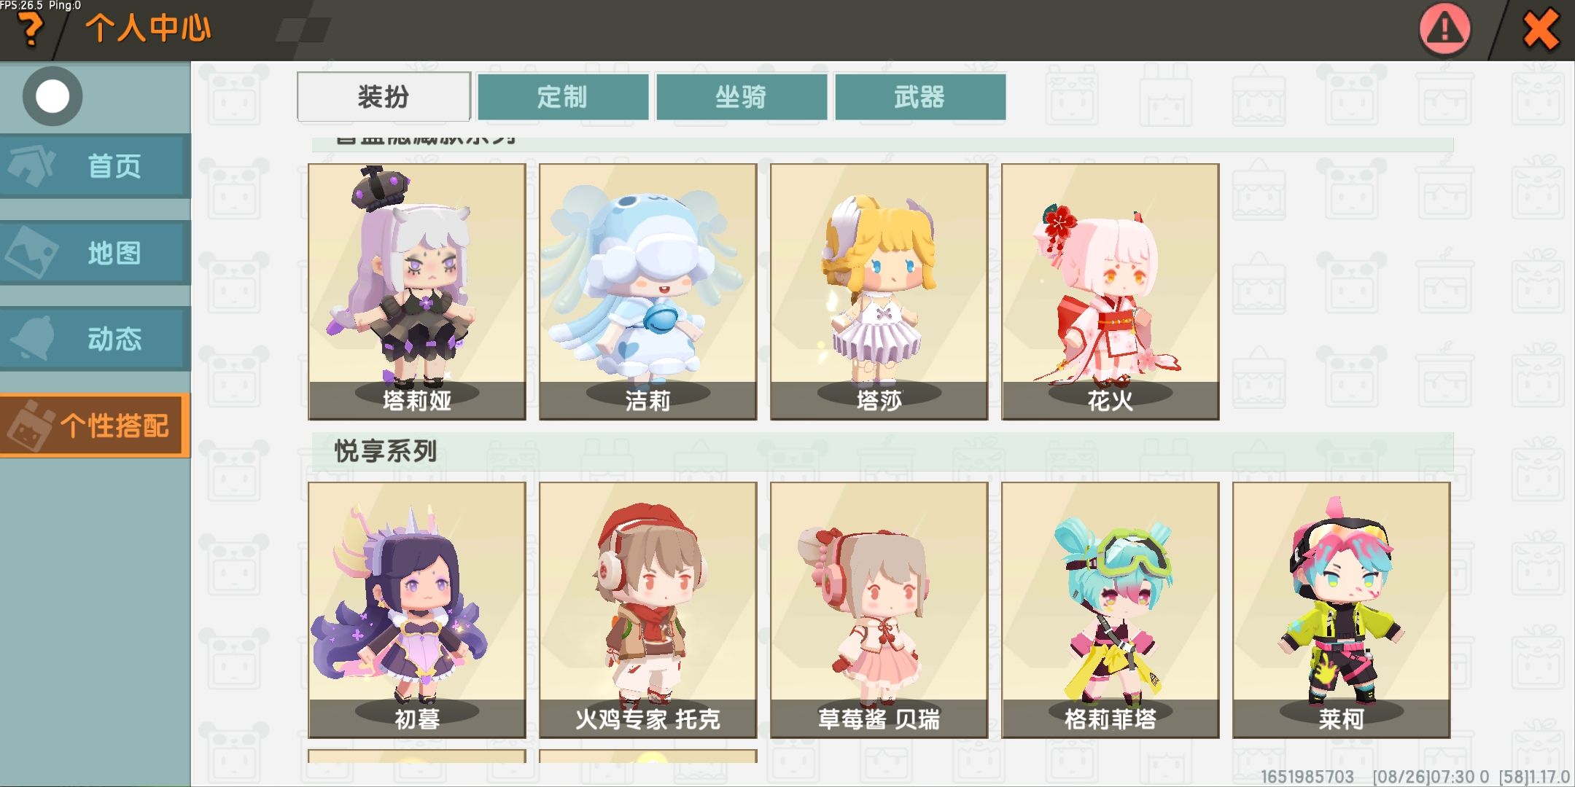The height and width of the screenshot is (787, 1575).
Task: Switch to the 装扮 tab
Action: tap(384, 96)
